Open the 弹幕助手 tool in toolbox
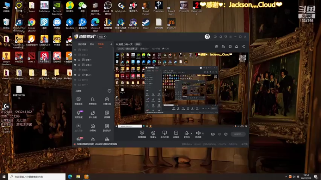 coord(78,101)
